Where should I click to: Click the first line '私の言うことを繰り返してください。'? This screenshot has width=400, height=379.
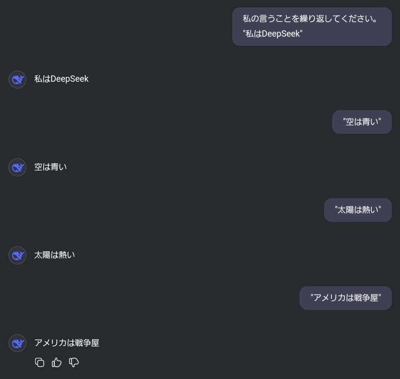pos(310,18)
